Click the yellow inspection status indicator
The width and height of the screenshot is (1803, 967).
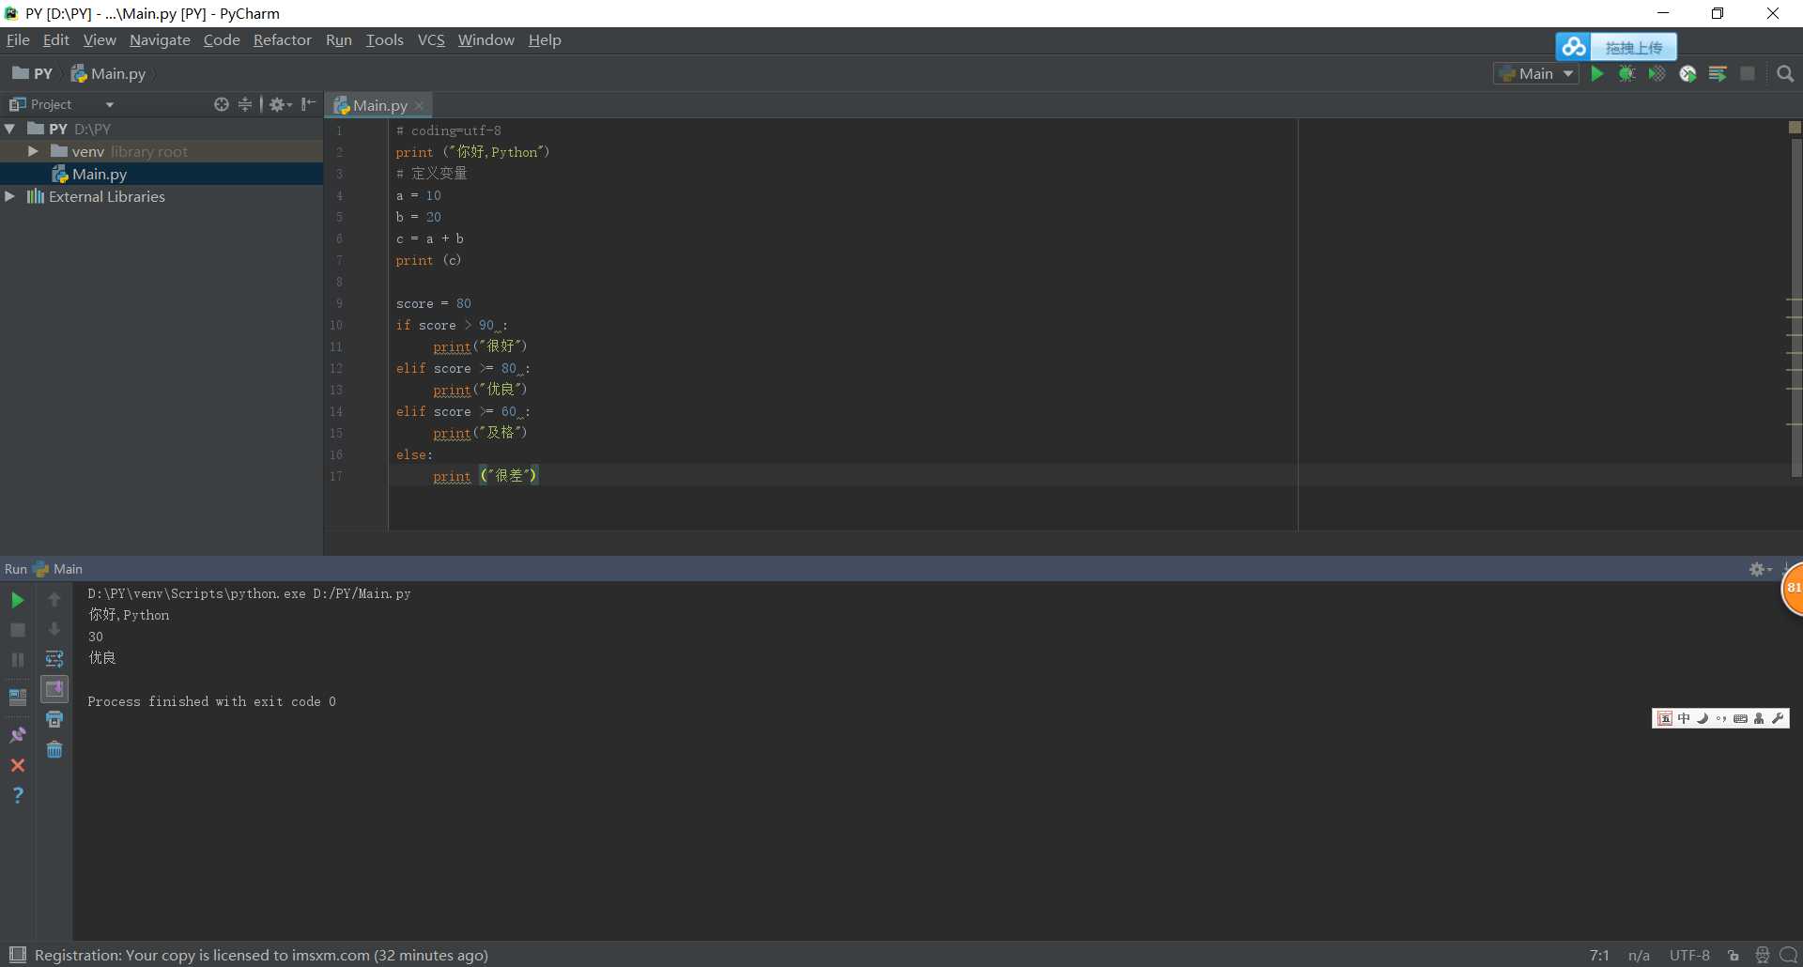[1795, 127]
